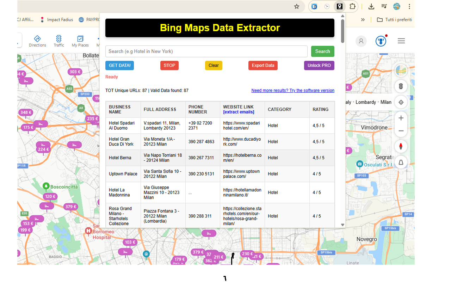Bookmark the page with the star icon

(297, 6)
